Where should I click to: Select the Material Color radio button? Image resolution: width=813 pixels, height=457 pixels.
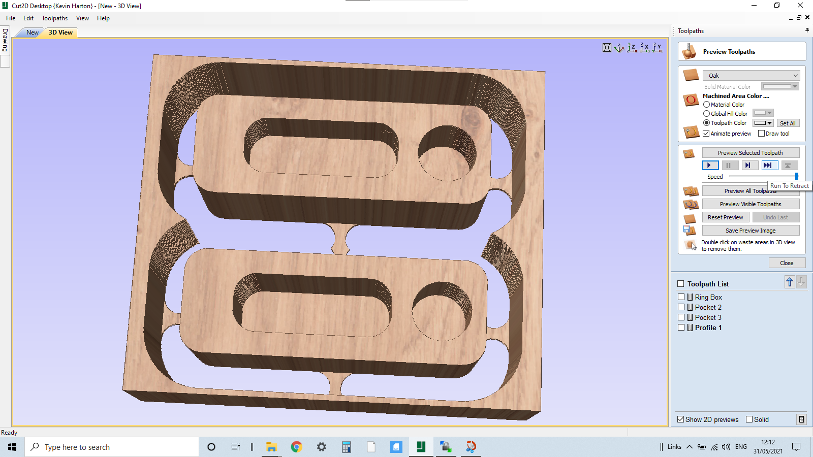706,104
